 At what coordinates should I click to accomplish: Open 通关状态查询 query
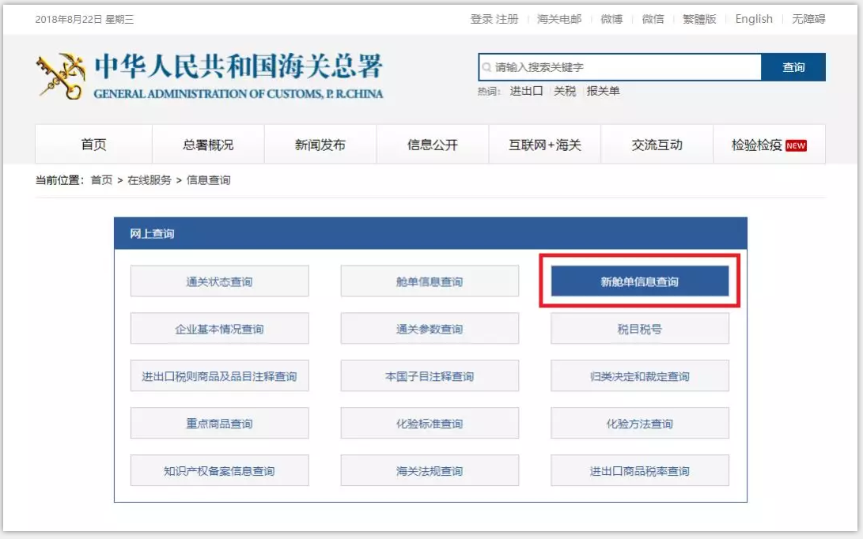[219, 281]
